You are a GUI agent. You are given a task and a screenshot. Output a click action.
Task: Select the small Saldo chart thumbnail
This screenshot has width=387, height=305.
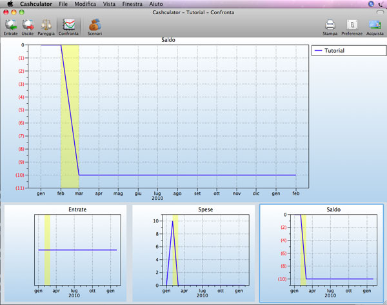click(x=321, y=253)
